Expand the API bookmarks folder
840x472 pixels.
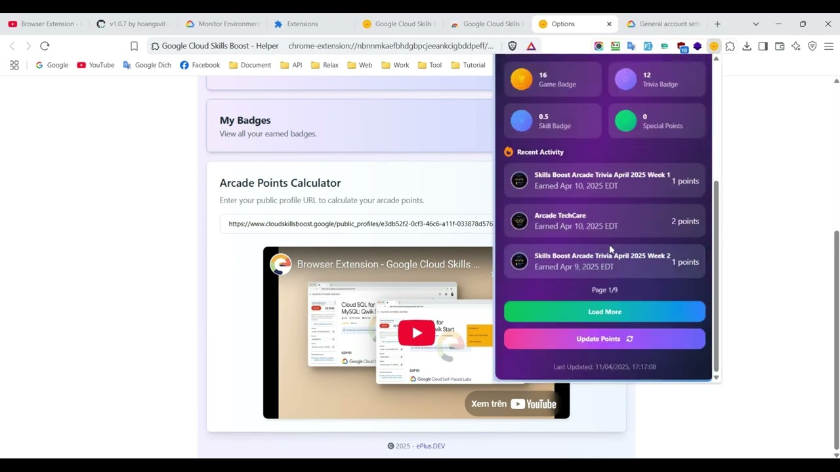pyautogui.click(x=291, y=65)
